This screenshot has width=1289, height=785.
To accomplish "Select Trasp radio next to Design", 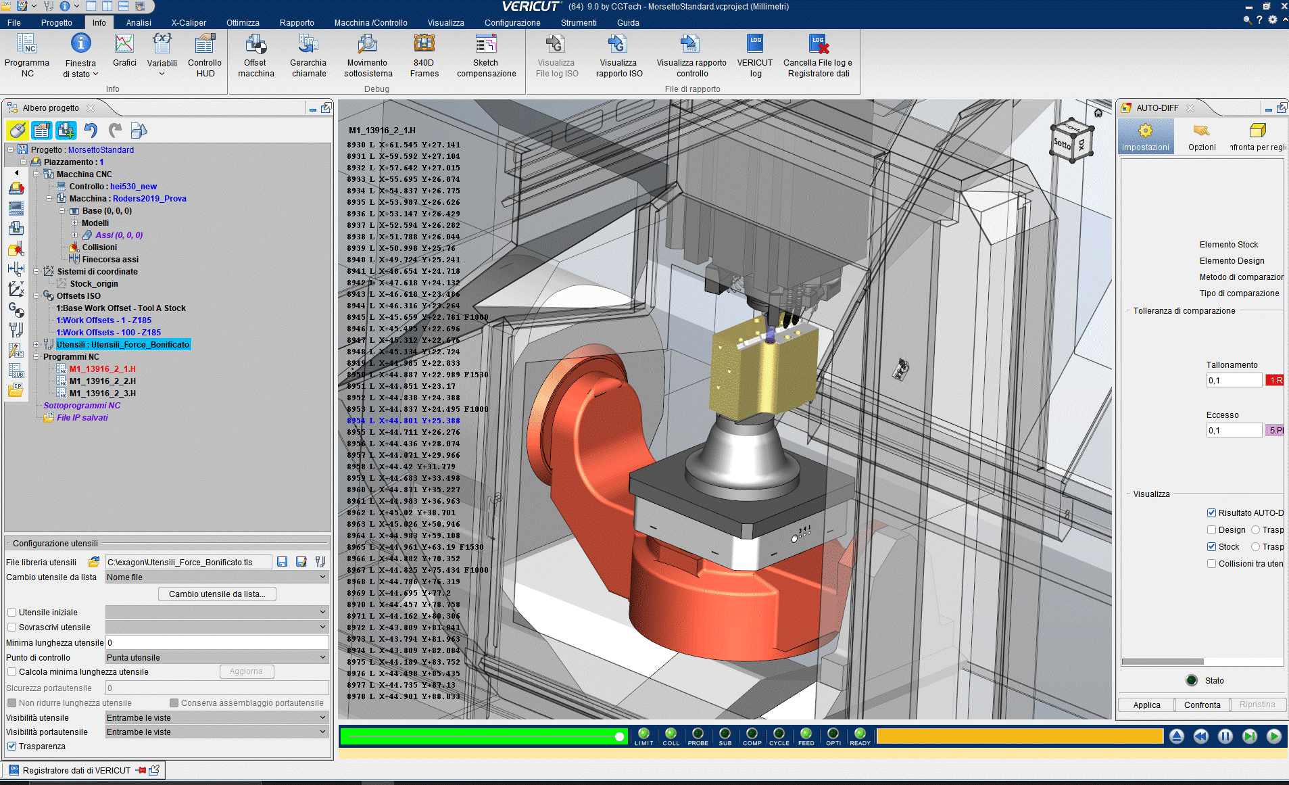I will (x=1255, y=530).
